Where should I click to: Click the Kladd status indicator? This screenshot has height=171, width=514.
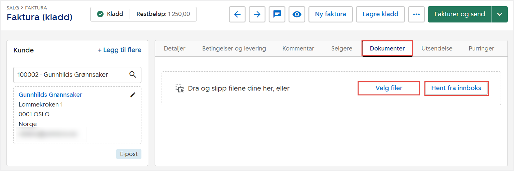pos(110,14)
